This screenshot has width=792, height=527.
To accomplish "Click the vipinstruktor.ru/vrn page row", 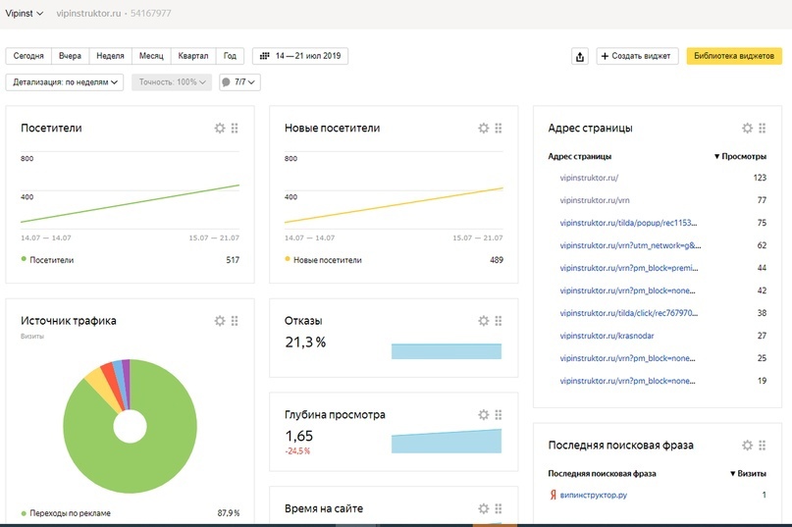I will 658,200.
